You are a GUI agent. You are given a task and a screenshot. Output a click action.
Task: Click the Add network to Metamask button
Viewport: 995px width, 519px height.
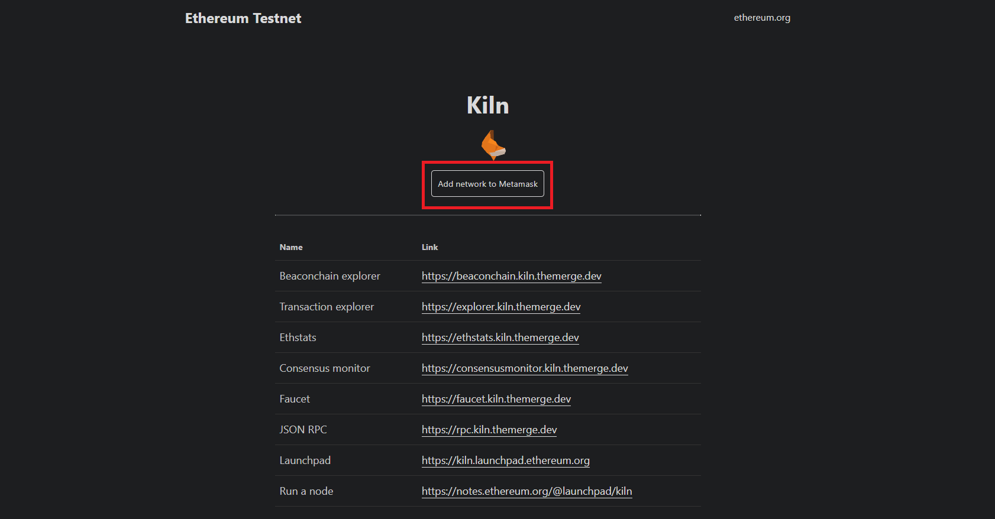487,184
